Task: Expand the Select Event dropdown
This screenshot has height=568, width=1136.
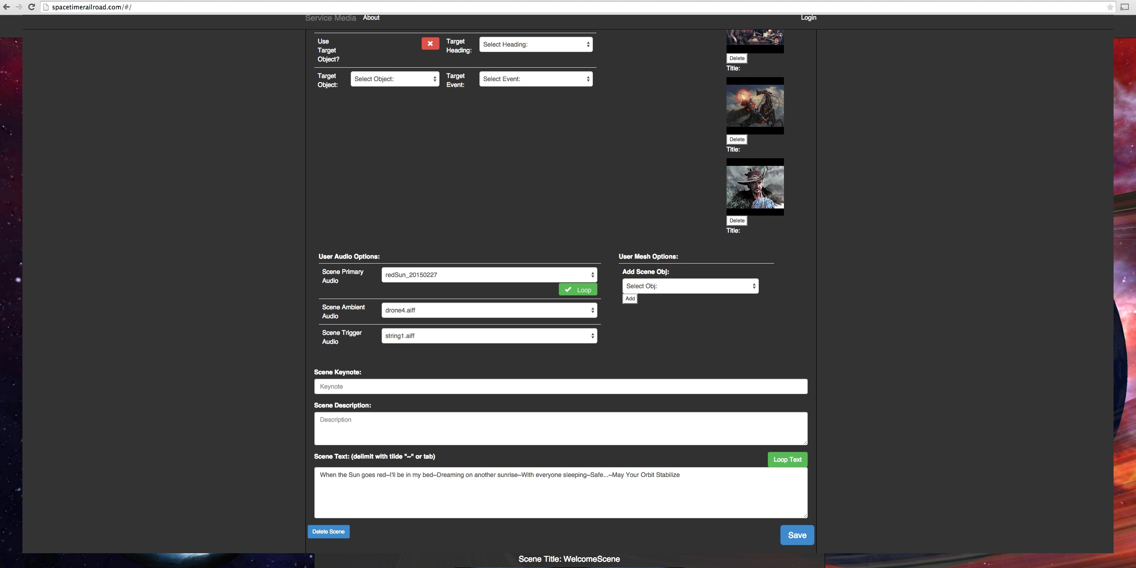Action: point(535,79)
